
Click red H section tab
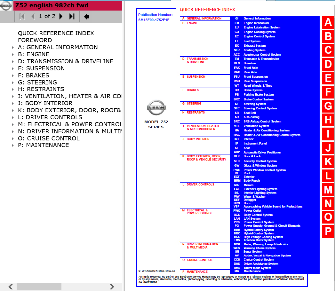coord(328,120)
